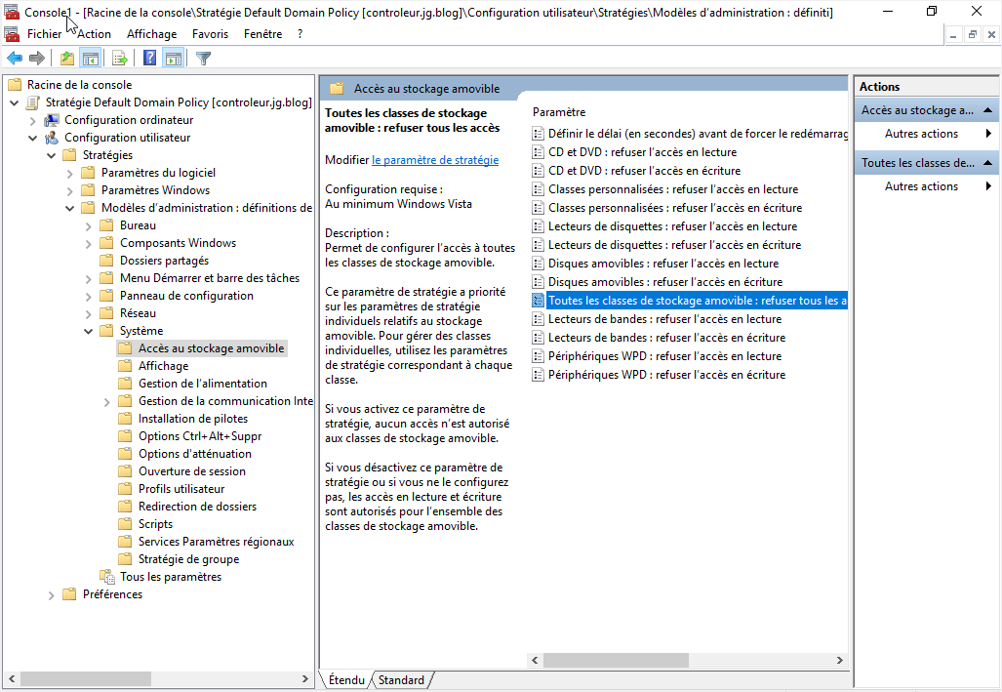This screenshot has width=1002, height=692.
Task: Click the Scripts folder icon
Action: coord(125,524)
